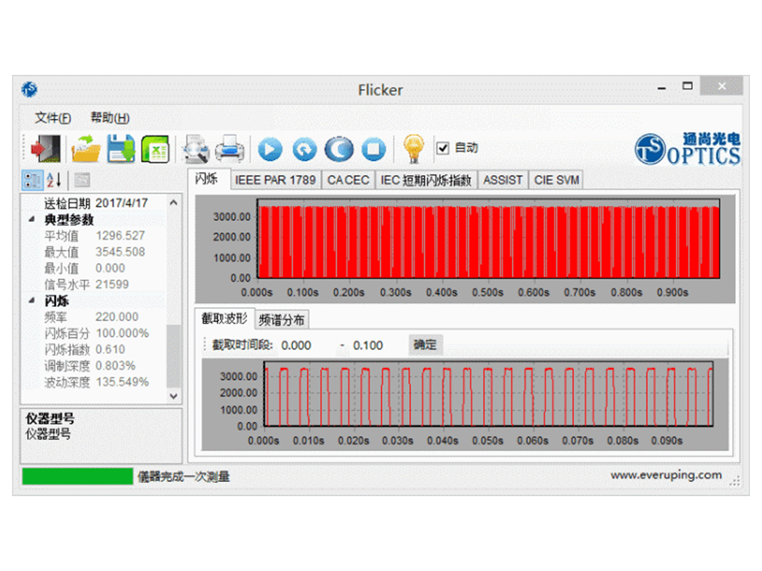
Task: Sort properties alphabetically with A-Z button
Action: 54,180
